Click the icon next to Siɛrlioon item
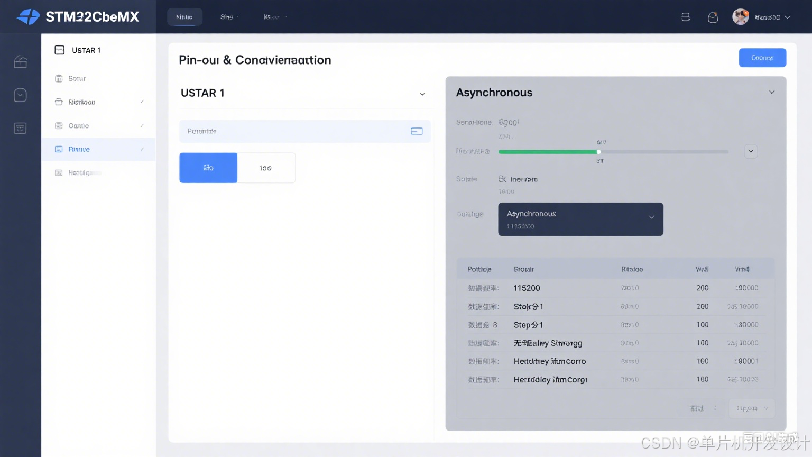The image size is (812, 457). [59, 102]
